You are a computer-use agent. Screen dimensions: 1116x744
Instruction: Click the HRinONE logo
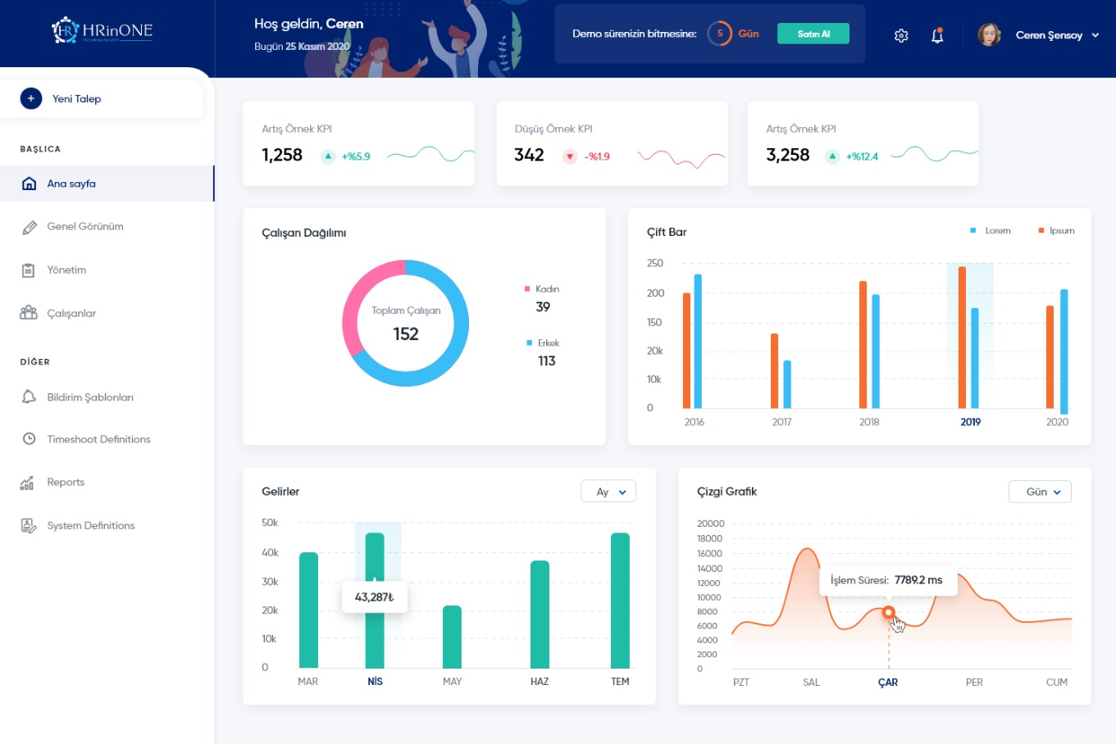pyautogui.click(x=102, y=31)
